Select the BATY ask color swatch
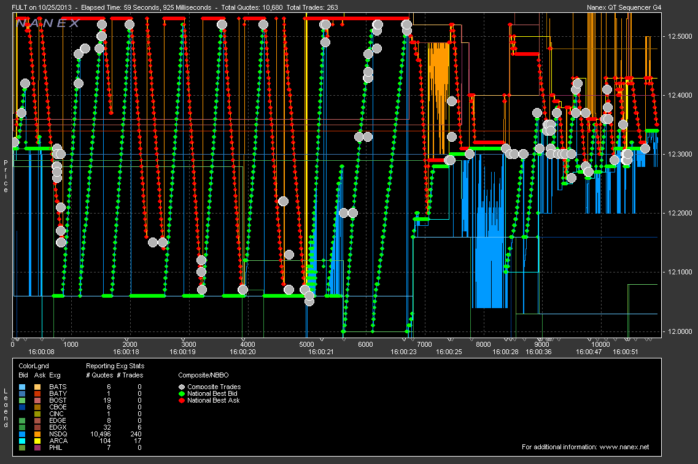 (x=37, y=393)
